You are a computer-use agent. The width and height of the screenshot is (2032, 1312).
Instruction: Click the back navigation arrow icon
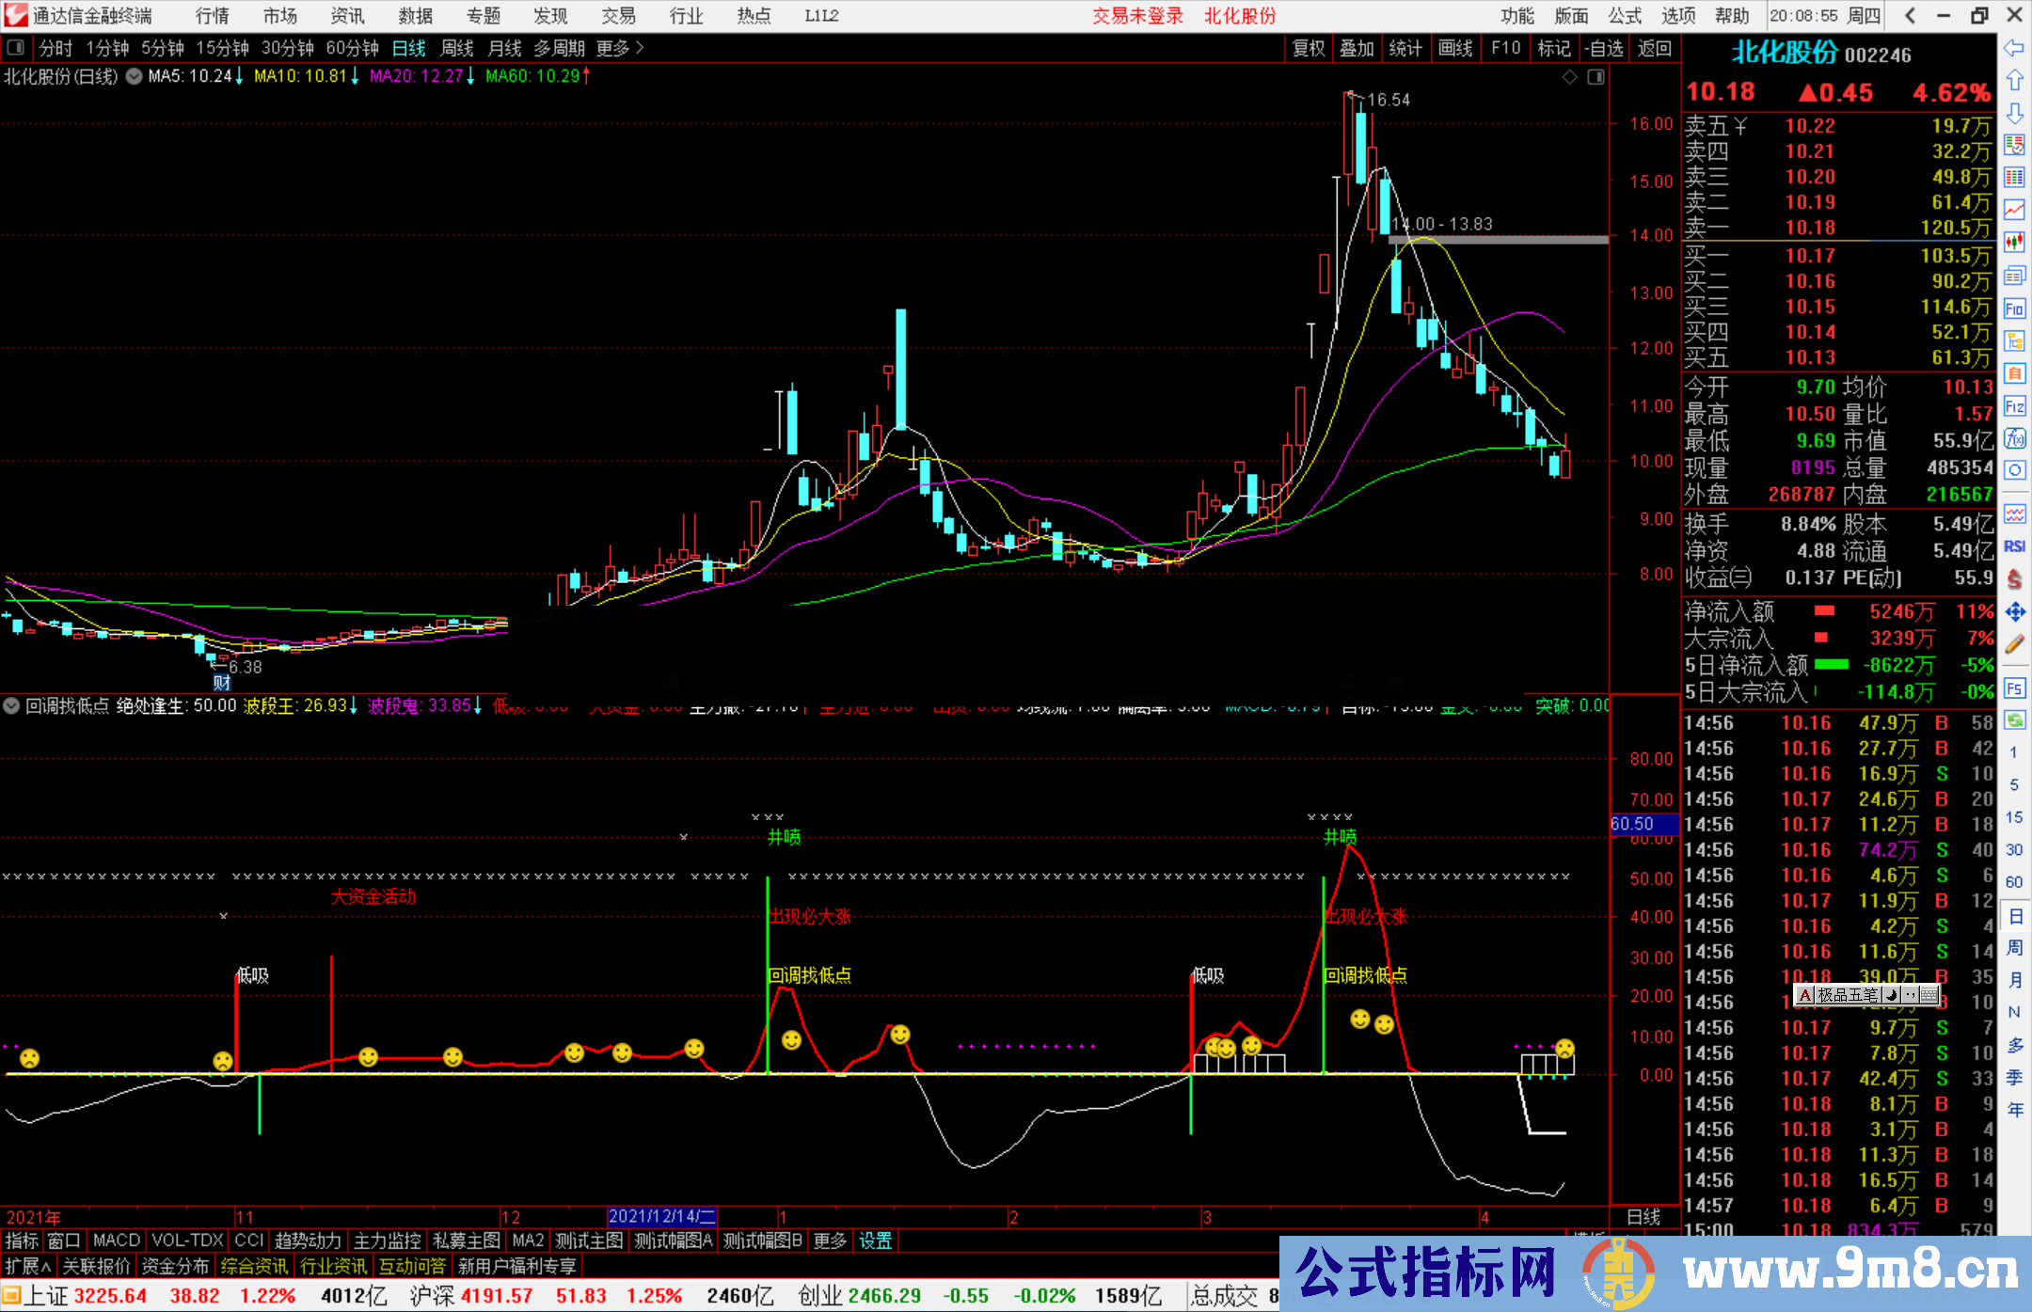1912,15
